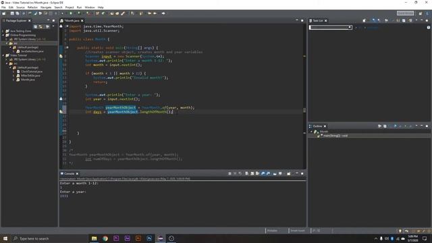
Task: Select MilesToKilo.java in Package Explorer
Action: tap(30, 76)
